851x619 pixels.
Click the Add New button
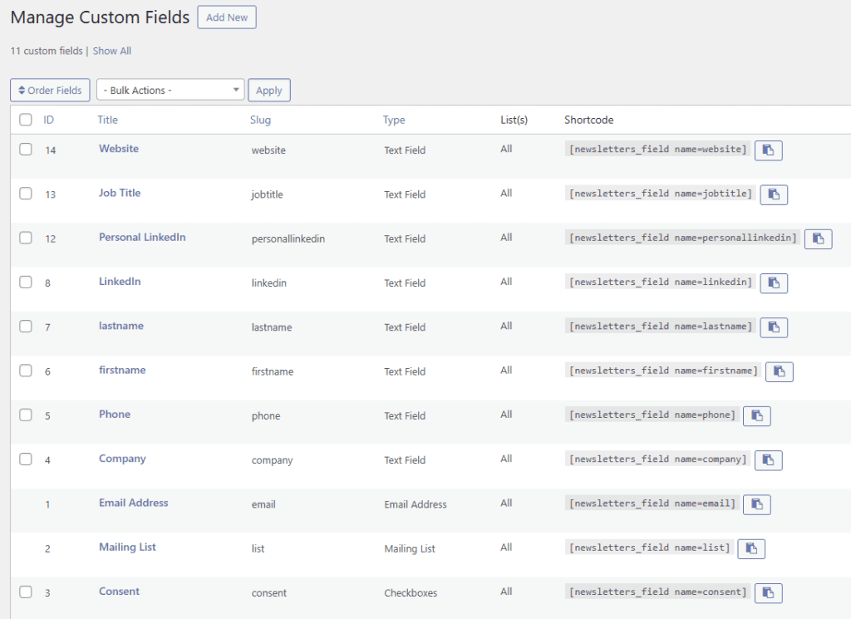(x=227, y=17)
